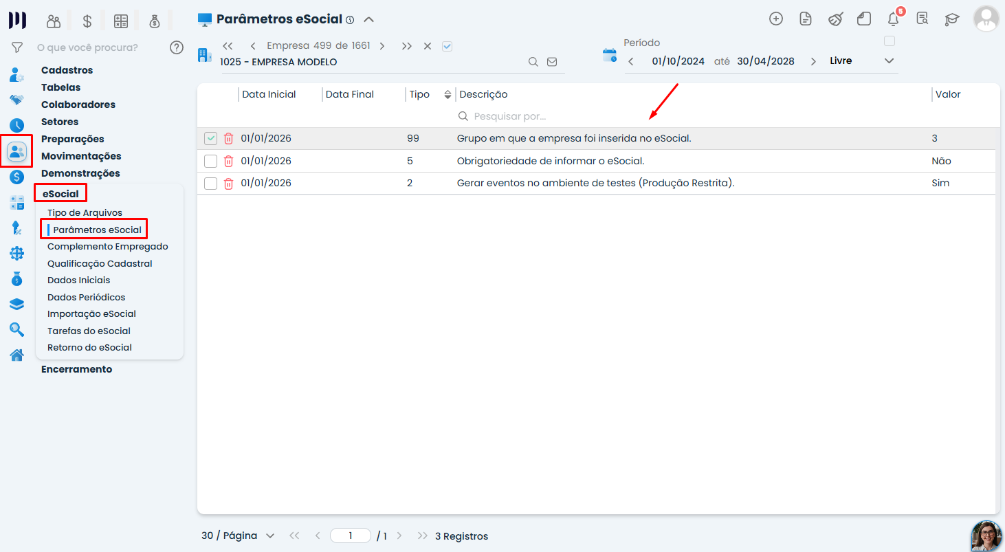Go to first company with double-left arrows

pos(228,46)
